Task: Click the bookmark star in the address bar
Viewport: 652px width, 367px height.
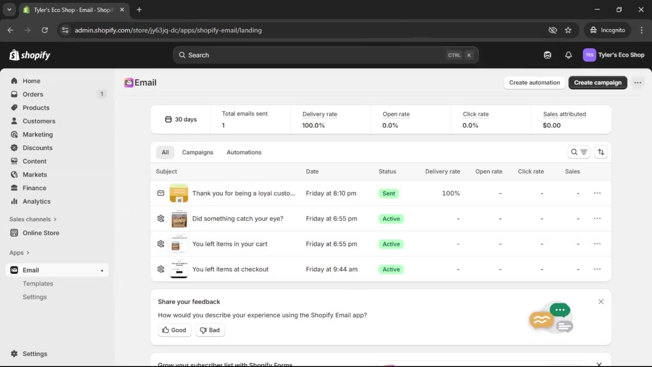Action: pyautogui.click(x=568, y=30)
